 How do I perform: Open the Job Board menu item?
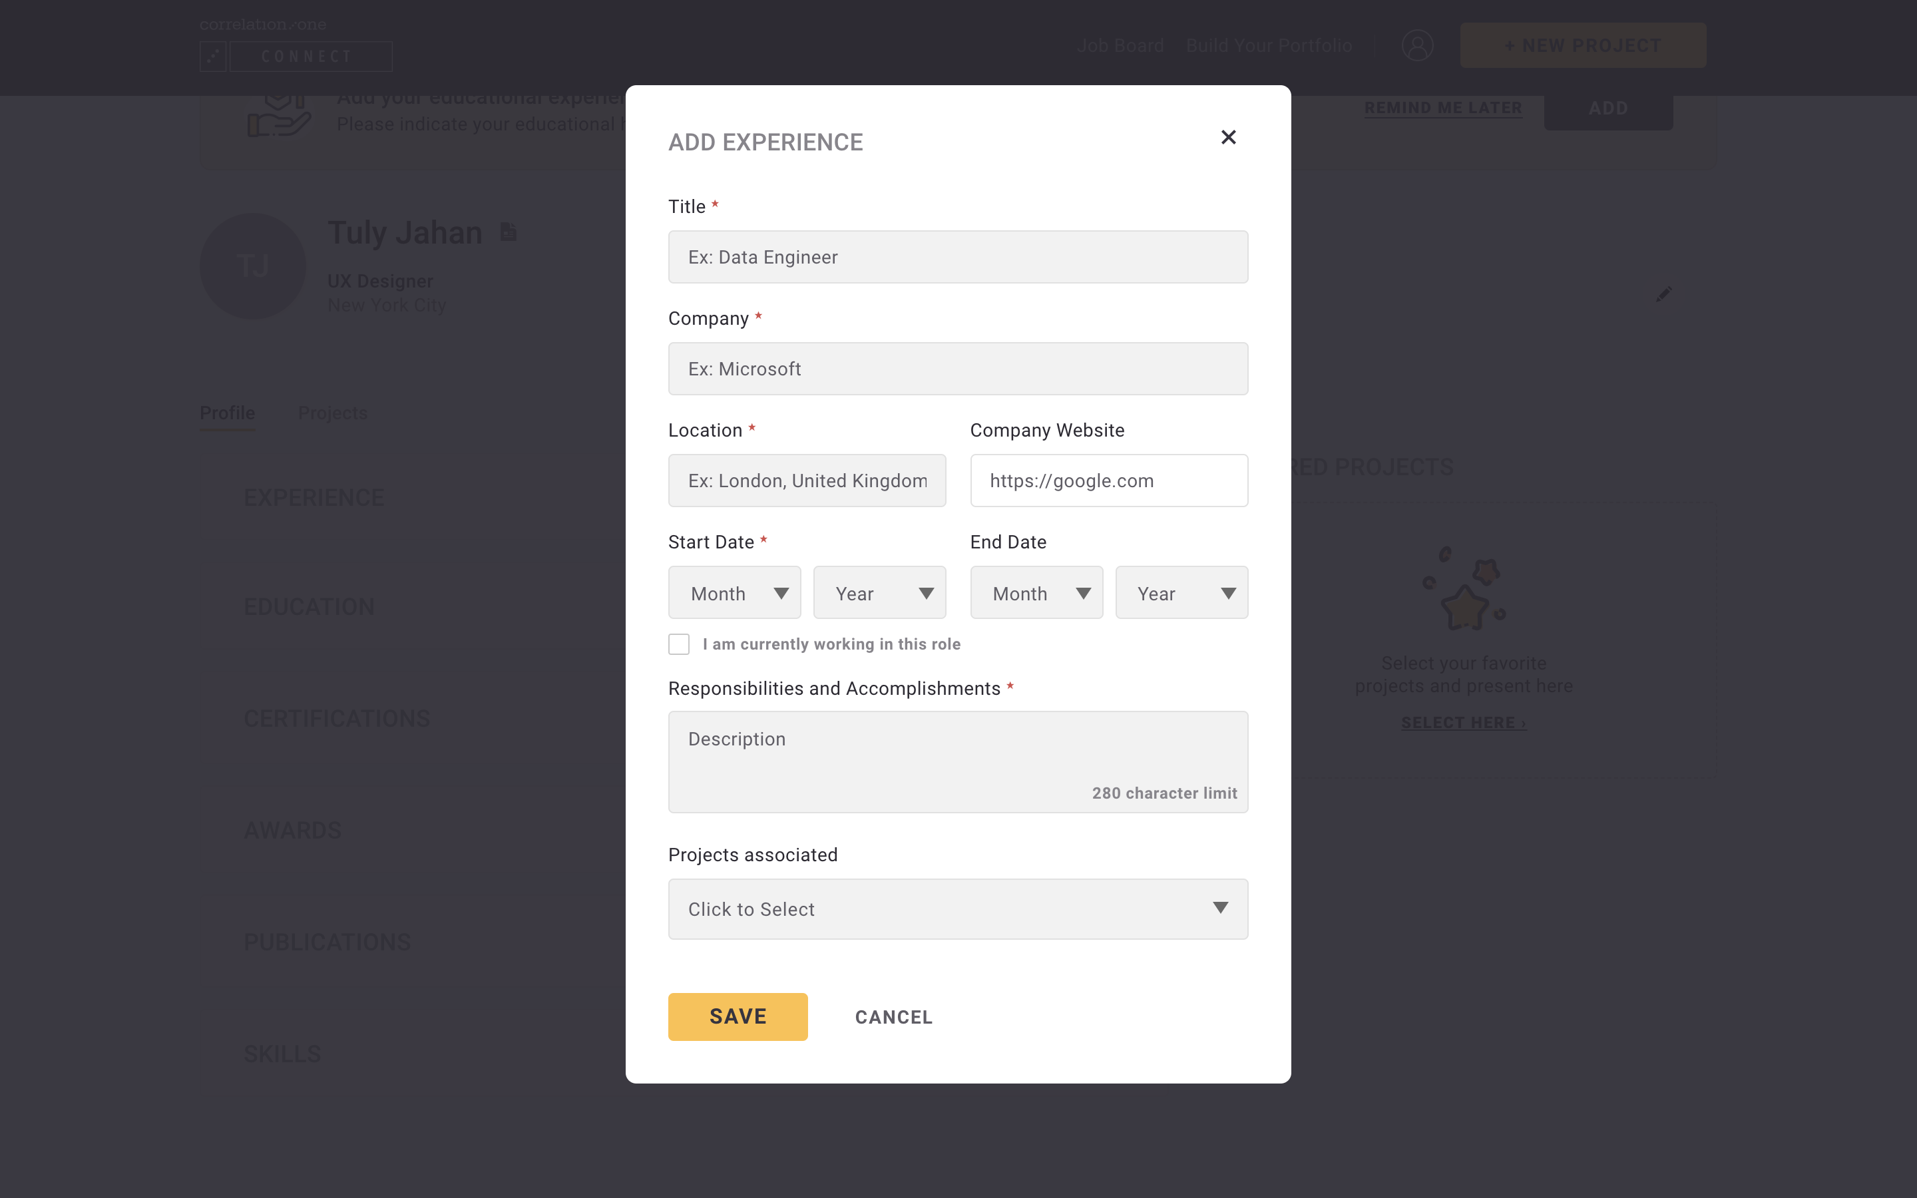tap(1120, 46)
